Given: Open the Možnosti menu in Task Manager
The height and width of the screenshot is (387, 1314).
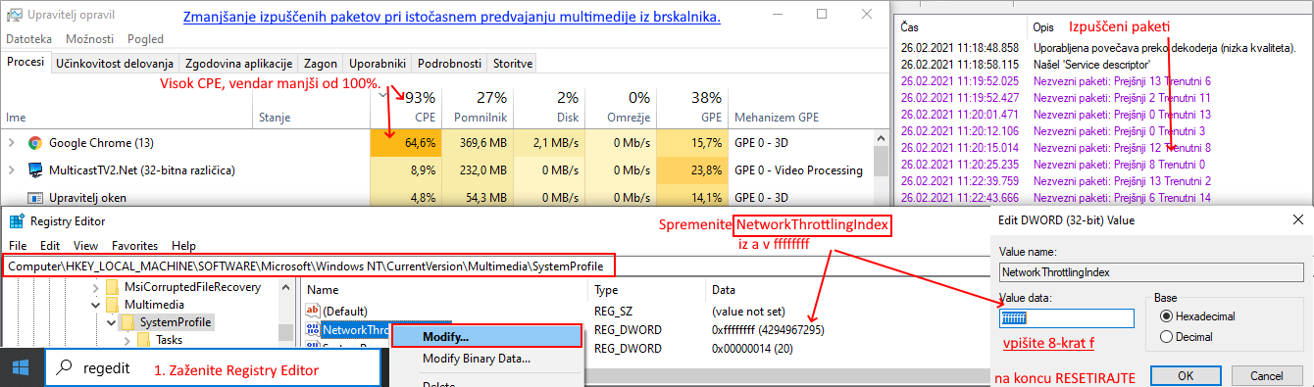Looking at the screenshot, I should coord(89,39).
